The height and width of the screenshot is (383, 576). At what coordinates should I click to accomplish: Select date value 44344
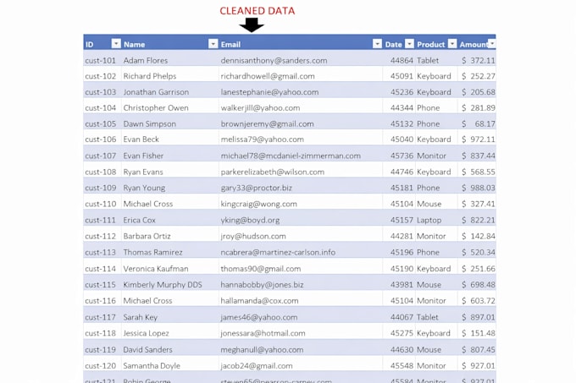402,107
